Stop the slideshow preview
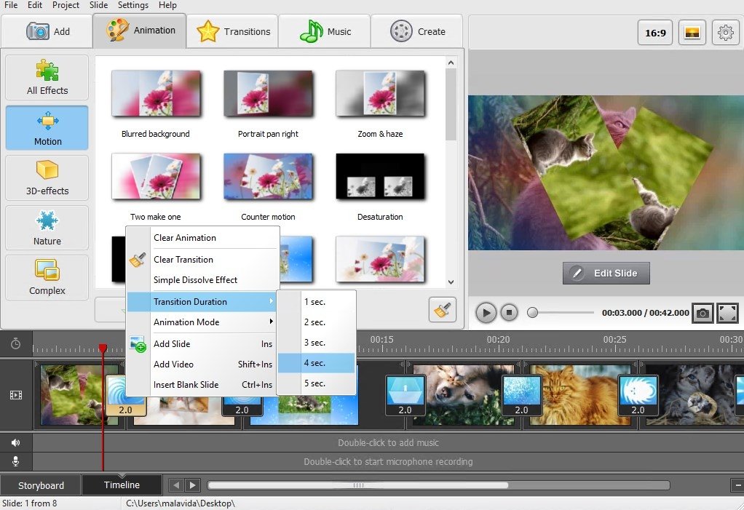The image size is (744, 510). point(509,313)
